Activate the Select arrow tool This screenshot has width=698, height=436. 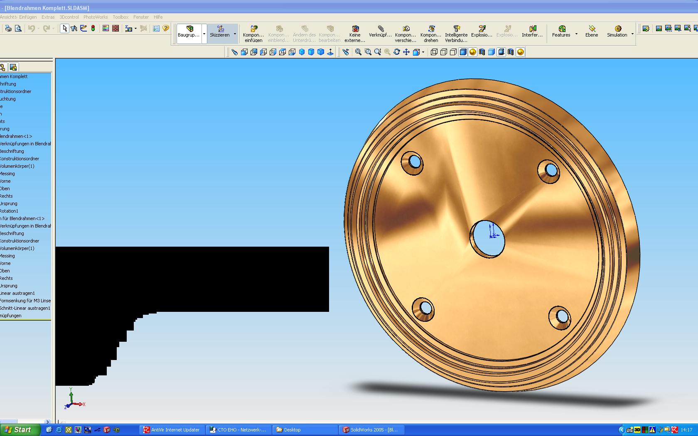point(64,28)
